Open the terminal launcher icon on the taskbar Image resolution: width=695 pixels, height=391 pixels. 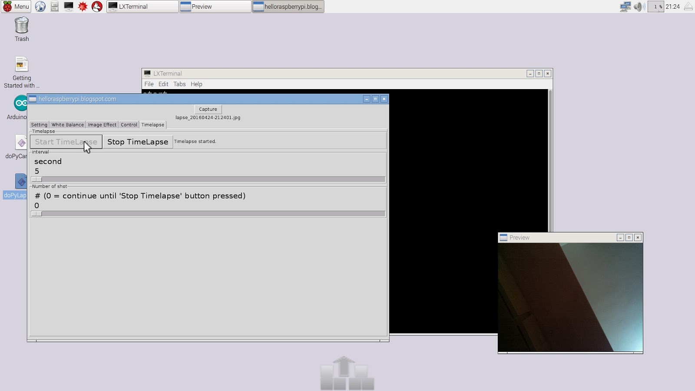[x=68, y=7]
